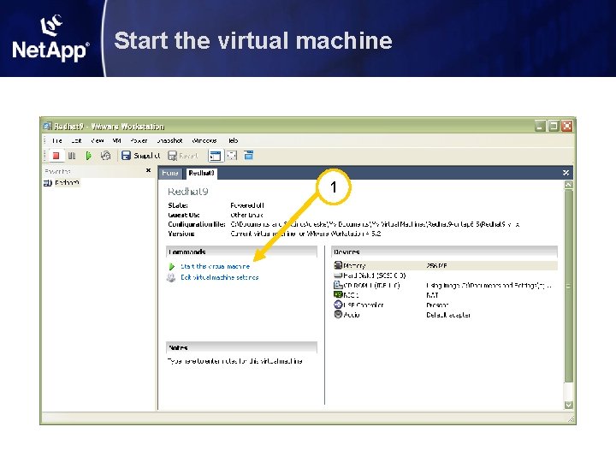Select the USB Controller device row

445,305
